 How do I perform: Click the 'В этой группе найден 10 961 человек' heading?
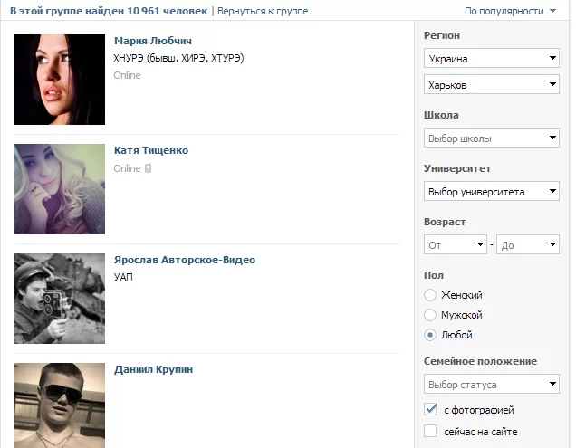point(109,11)
